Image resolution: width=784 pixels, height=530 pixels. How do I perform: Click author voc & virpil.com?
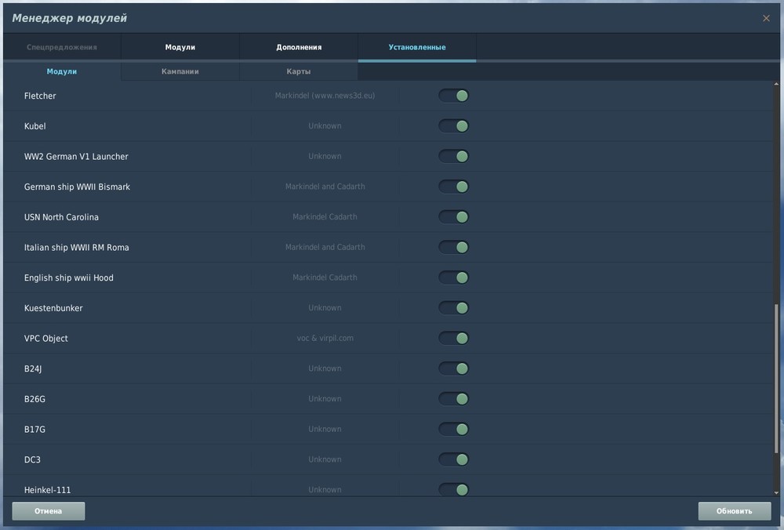click(x=325, y=338)
